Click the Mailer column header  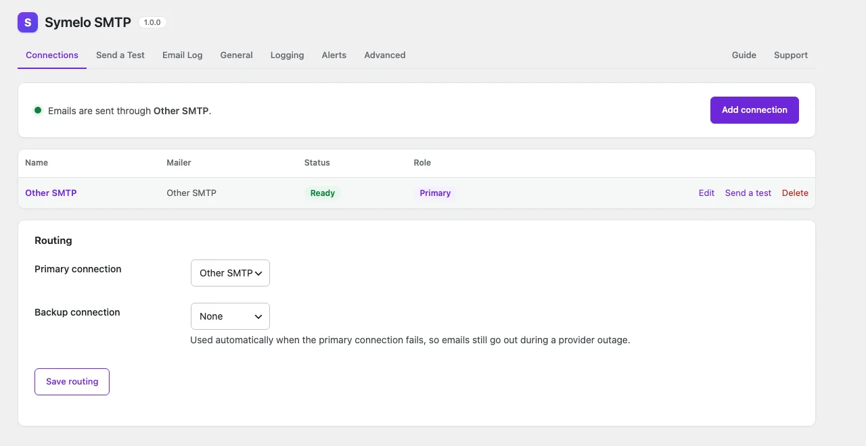pos(179,163)
